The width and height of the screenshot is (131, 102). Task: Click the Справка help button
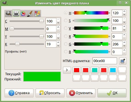(x=19, y=93)
